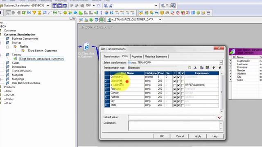The height and width of the screenshot is (147, 262).
Task: Click the Firstname port name cell
Action: (x=127, y=89)
